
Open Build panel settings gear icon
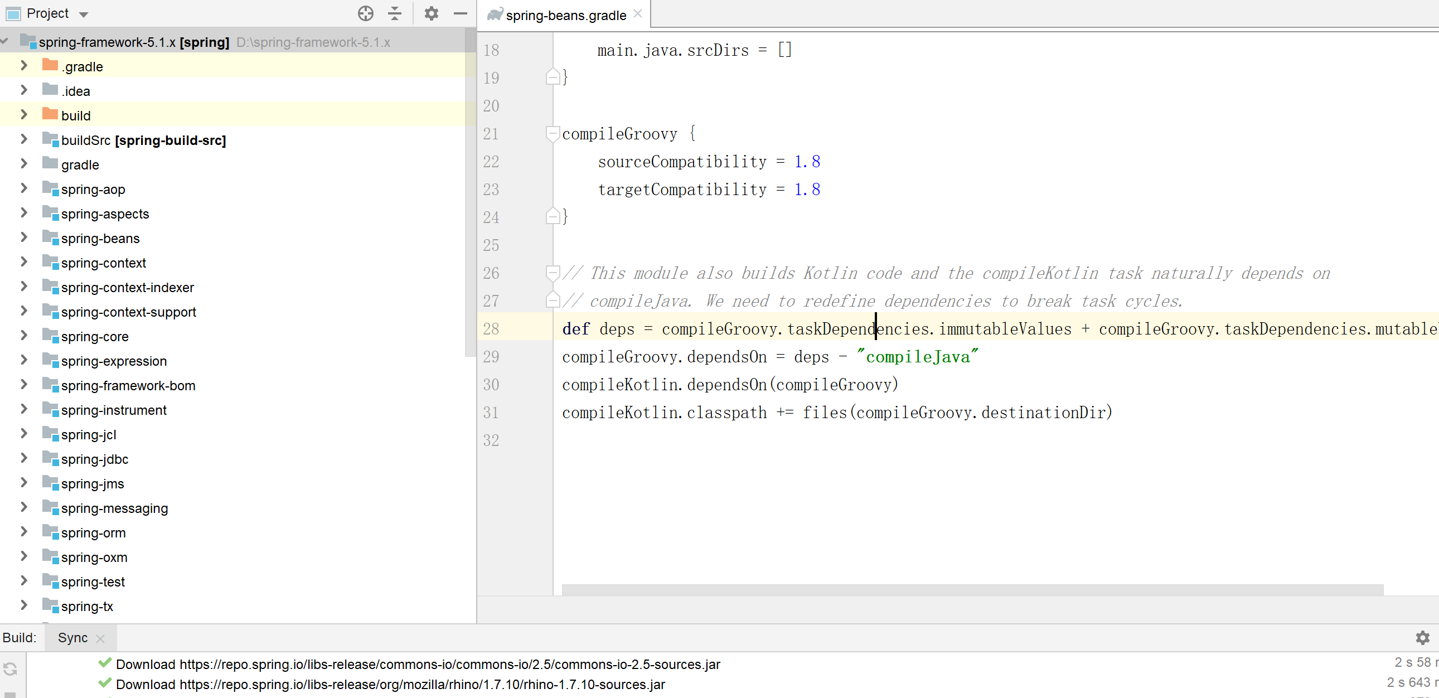pyautogui.click(x=1422, y=637)
